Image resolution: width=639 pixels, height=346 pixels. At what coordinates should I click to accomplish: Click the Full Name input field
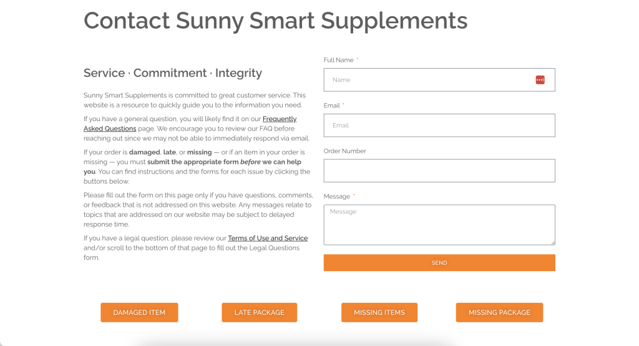click(x=439, y=80)
